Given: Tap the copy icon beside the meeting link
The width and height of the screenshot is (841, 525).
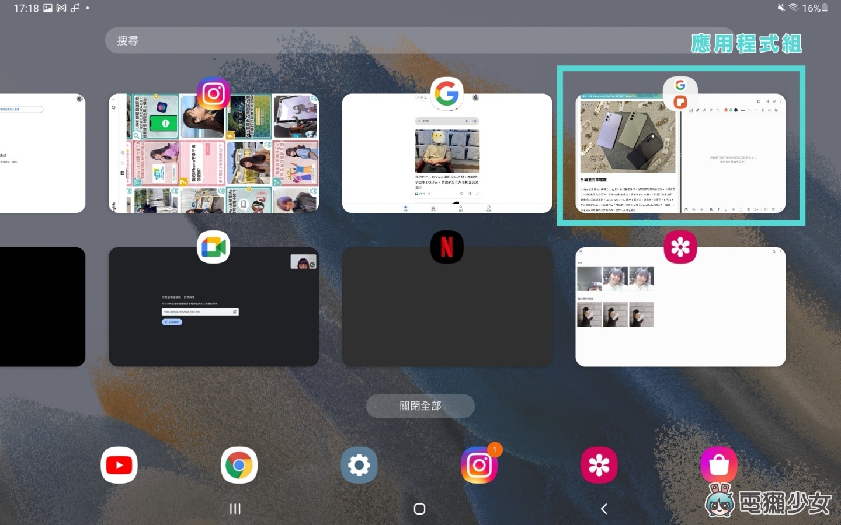Looking at the screenshot, I should tap(235, 311).
